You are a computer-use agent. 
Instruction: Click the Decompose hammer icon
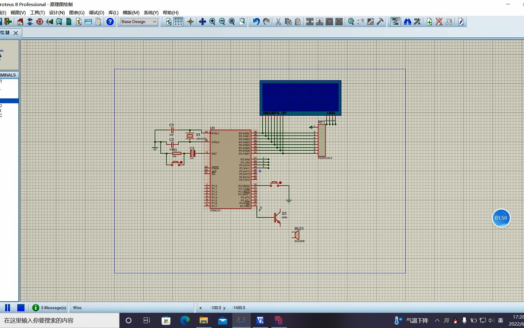click(x=380, y=22)
